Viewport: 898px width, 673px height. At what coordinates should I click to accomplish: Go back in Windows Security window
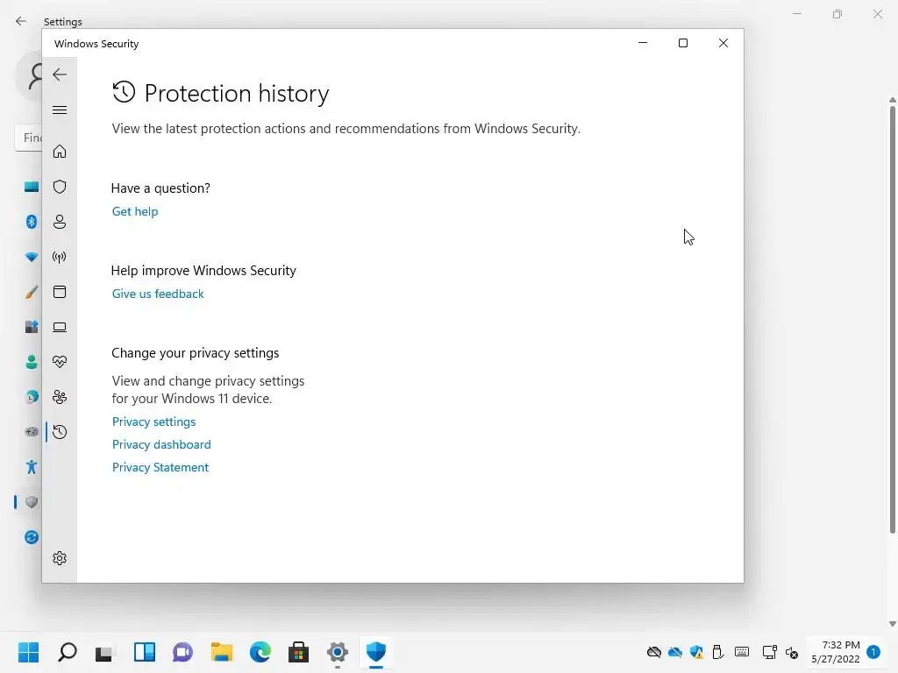60,74
